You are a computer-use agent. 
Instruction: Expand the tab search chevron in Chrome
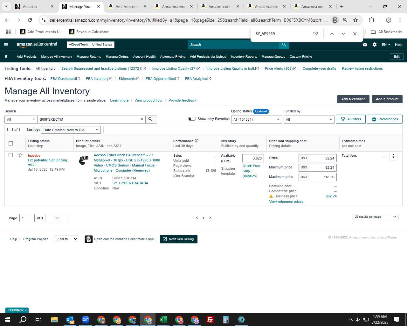6,6
